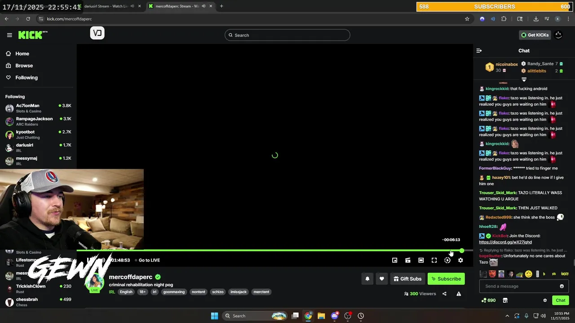575x323 pixels.
Task: Open kyootbot followed channel
Action: 38,135
